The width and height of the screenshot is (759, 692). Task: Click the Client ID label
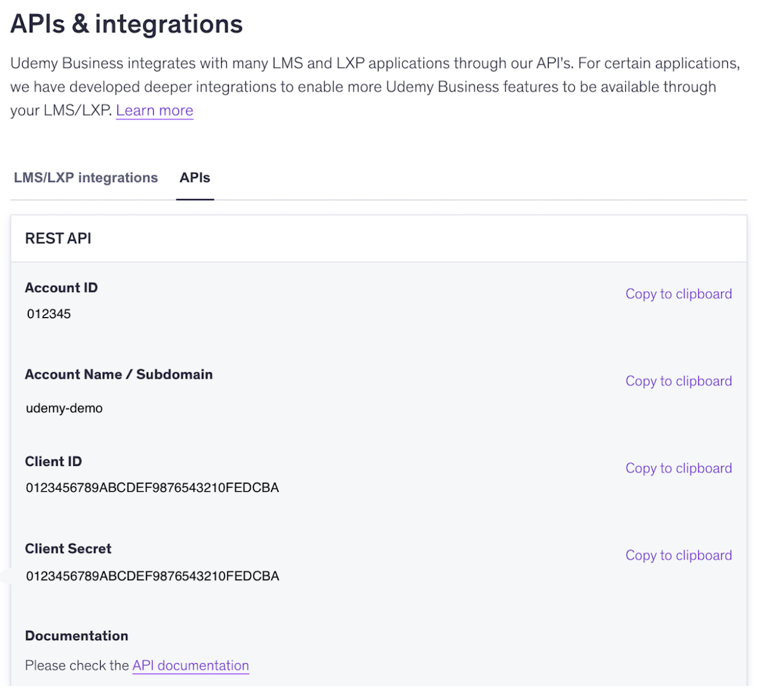tap(53, 462)
